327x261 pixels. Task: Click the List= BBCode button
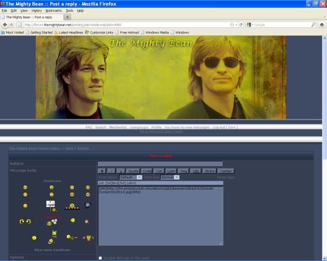click(x=171, y=171)
